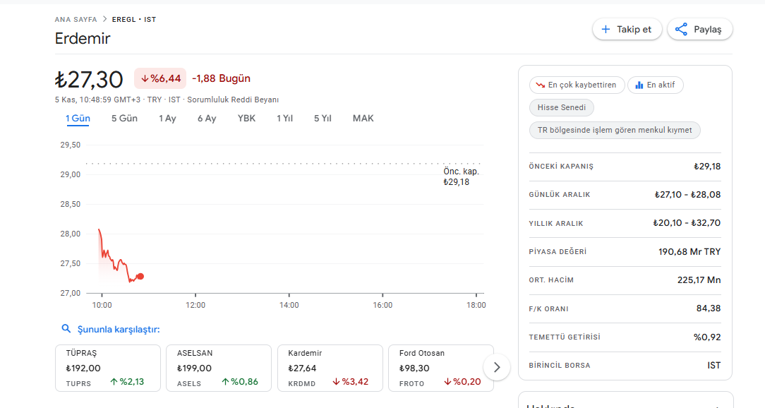Click the red price marker dot on chart
The width and height of the screenshot is (765, 408).
(x=140, y=276)
